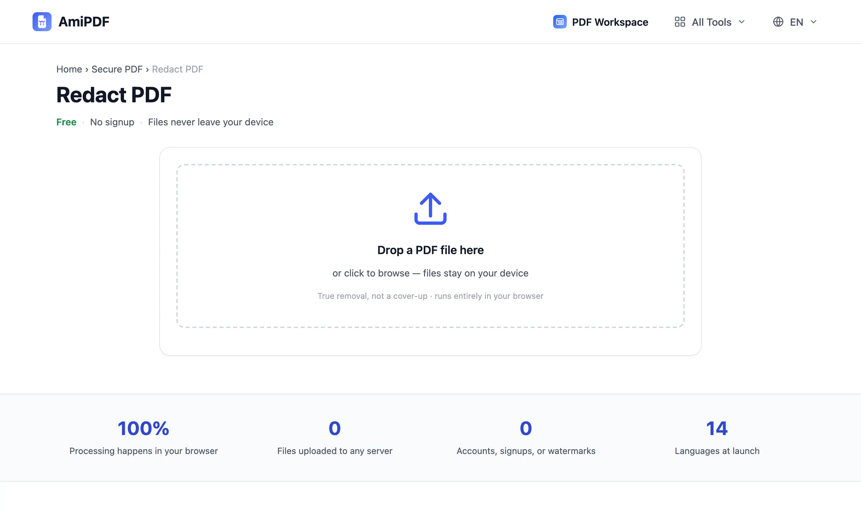Click 'or click to browse' text
Screen dimensions: 861x515
371,273
